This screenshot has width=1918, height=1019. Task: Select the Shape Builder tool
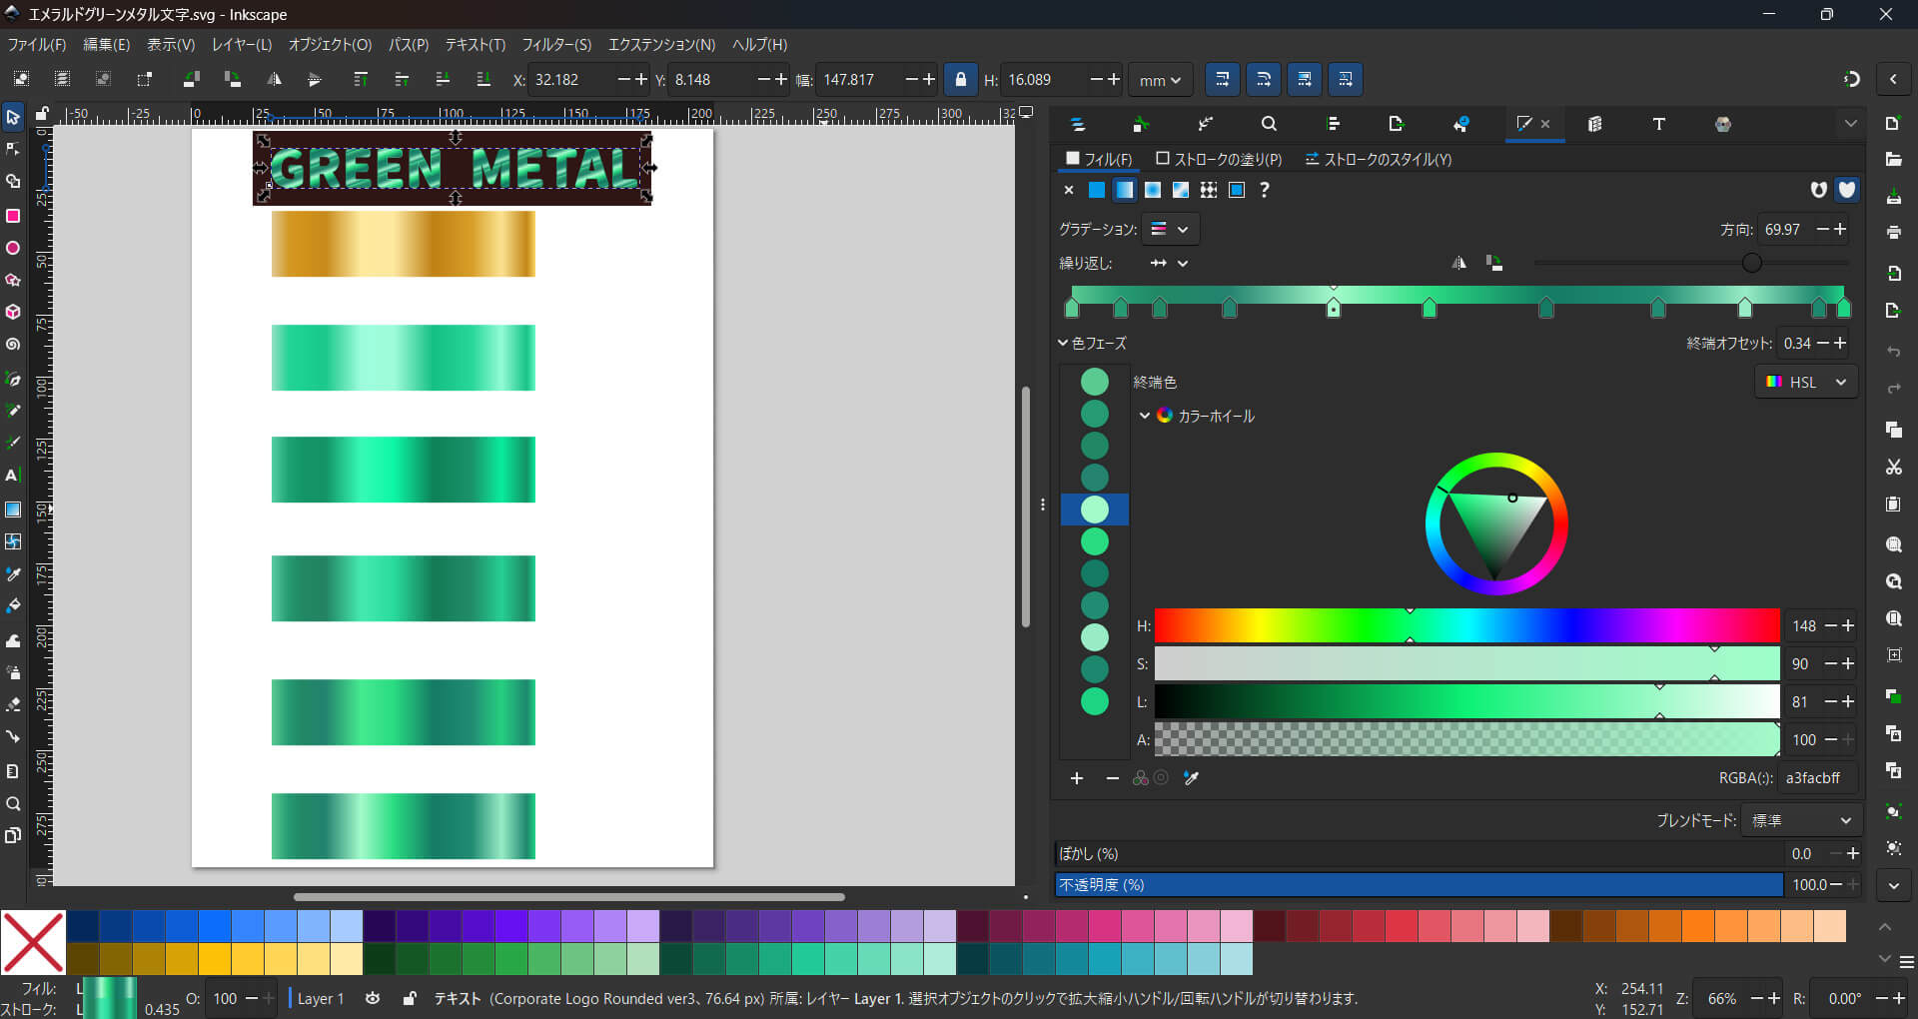(x=13, y=182)
